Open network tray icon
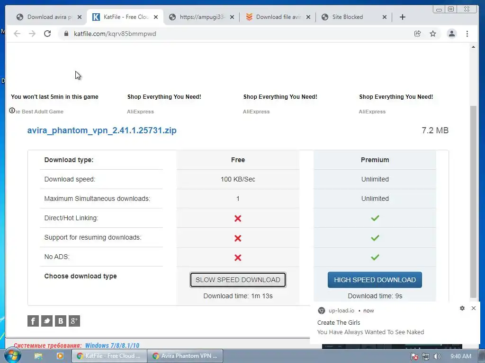Screen dimensions: 485x363 (x=426, y=356)
